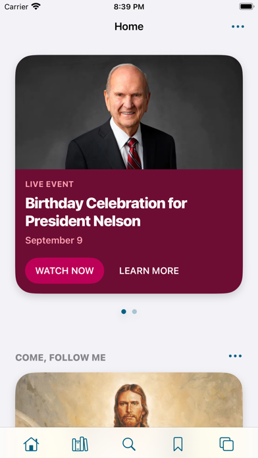Tap the September 9 event date
The width and height of the screenshot is (258, 458).
(54, 240)
